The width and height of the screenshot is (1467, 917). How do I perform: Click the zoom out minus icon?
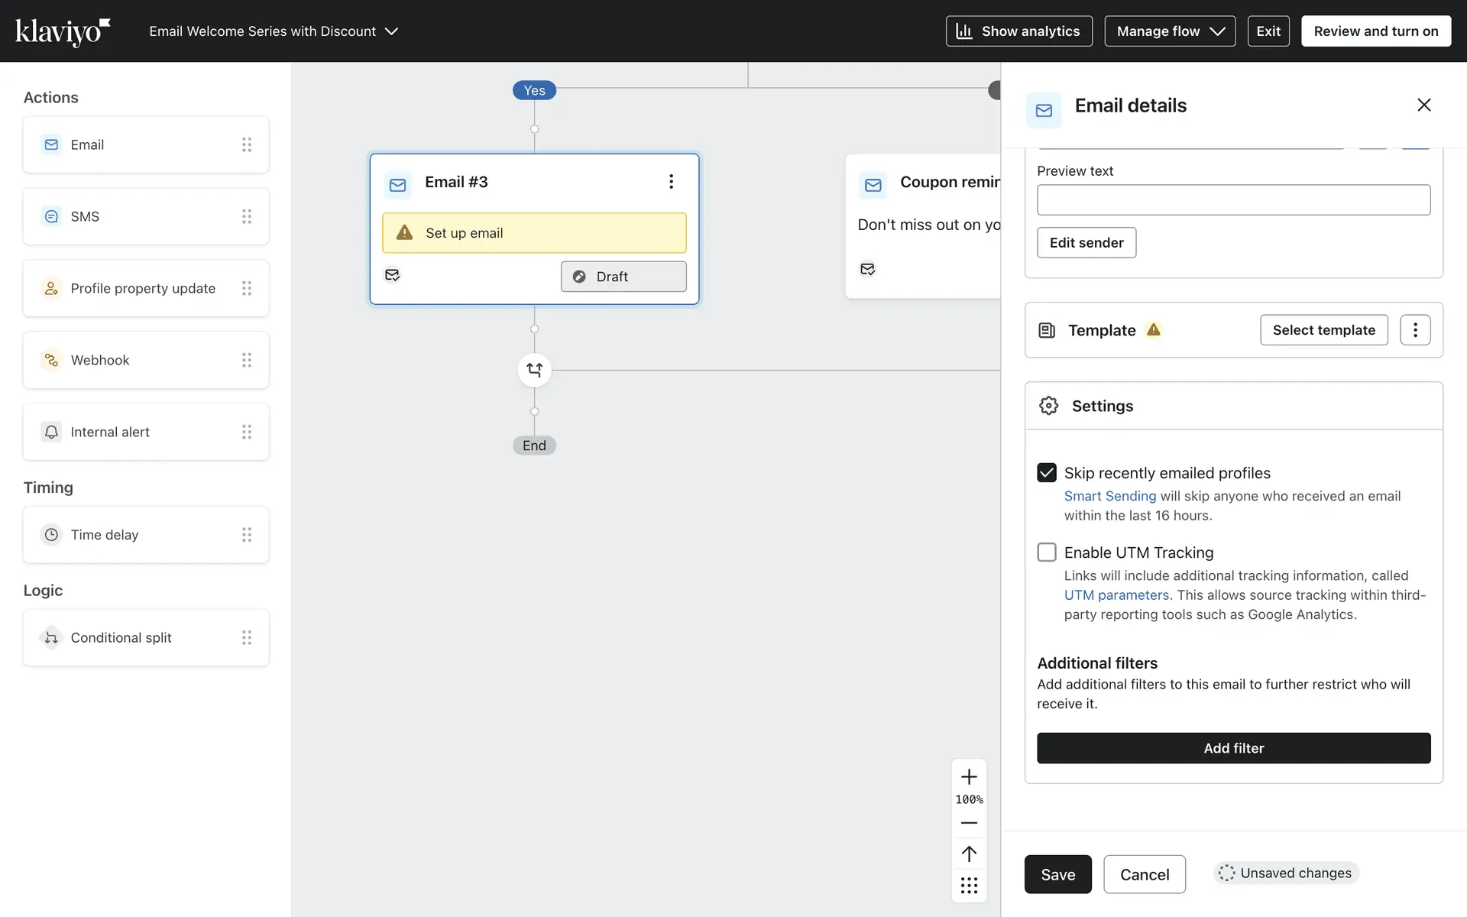pos(969,823)
